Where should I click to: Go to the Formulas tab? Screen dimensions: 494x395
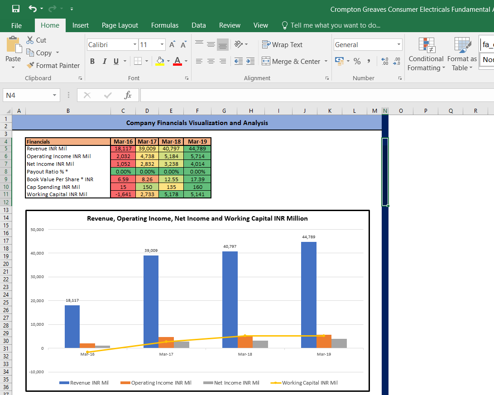point(164,25)
